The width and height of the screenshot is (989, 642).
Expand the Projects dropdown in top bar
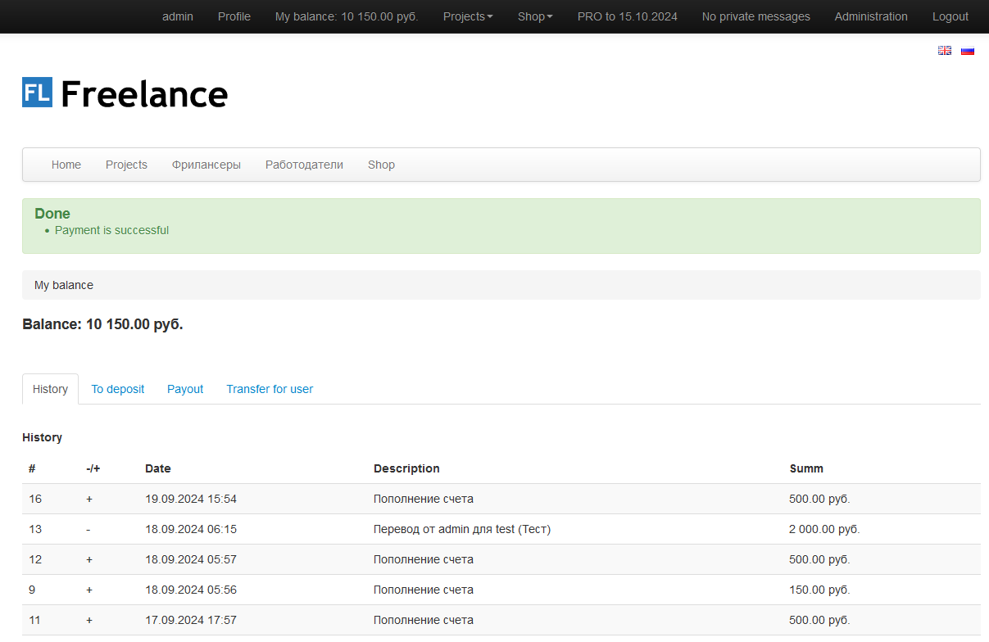click(468, 16)
